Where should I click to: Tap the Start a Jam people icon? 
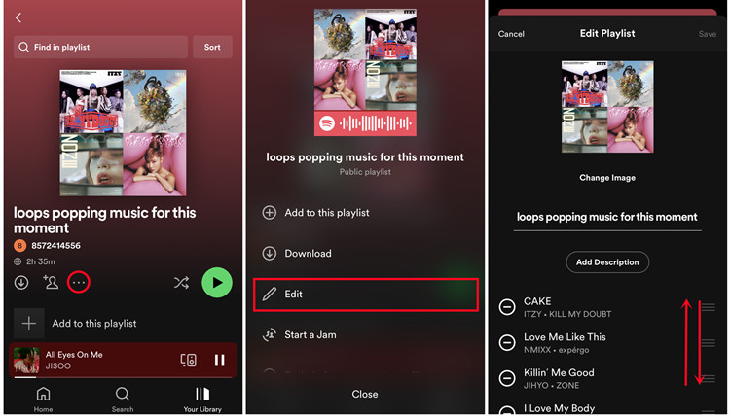269,334
